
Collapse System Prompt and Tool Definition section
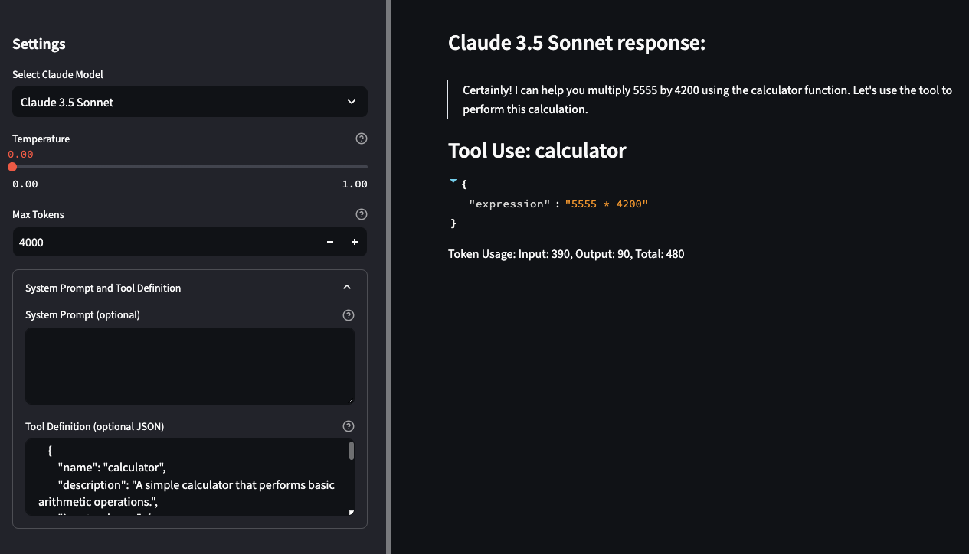[190, 288]
